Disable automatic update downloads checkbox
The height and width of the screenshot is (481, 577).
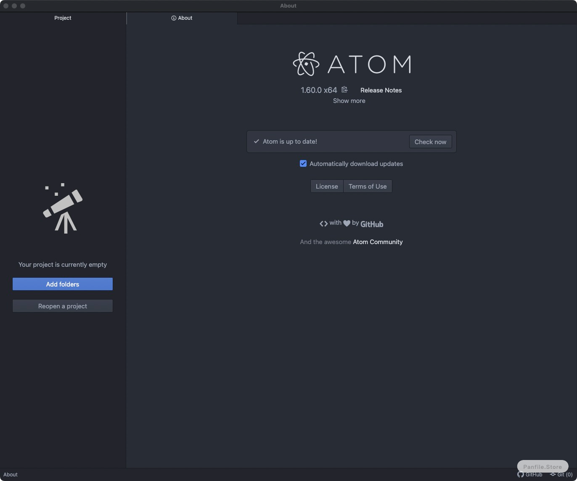click(303, 163)
